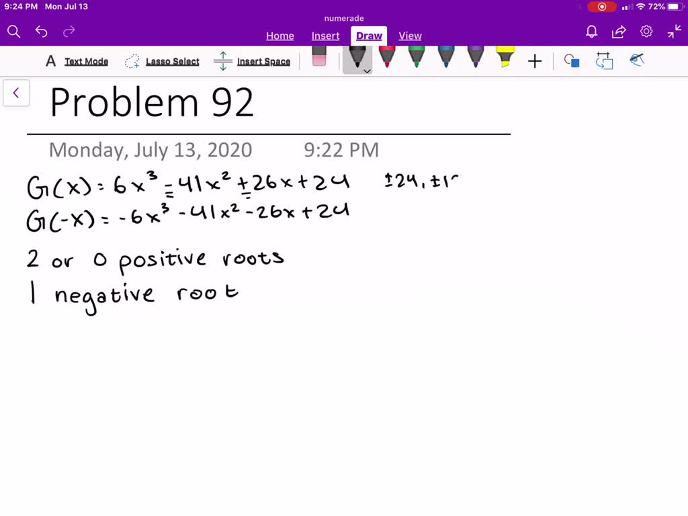Toggle ink to shape conversion
This screenshot has height=516, width=688.
pos(604,61)
